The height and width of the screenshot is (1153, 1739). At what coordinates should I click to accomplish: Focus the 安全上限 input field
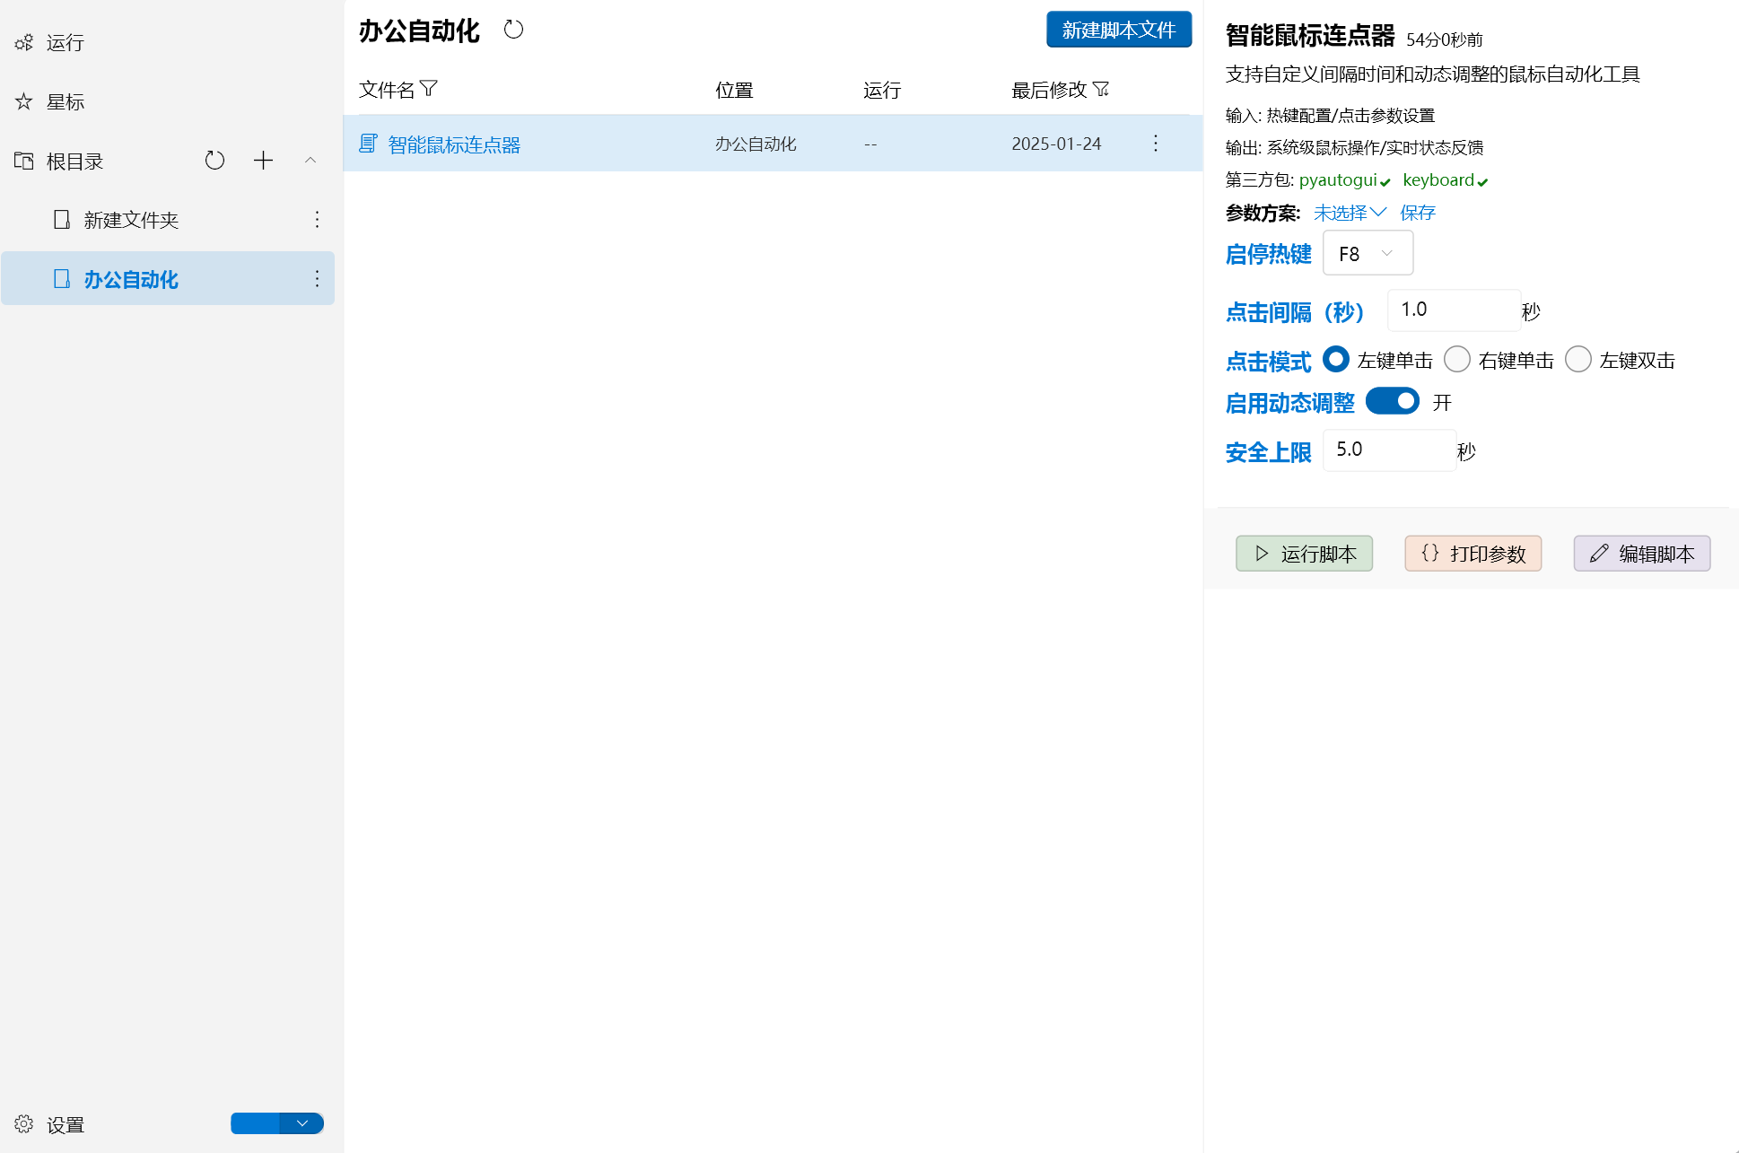[x=1389, y=450]
